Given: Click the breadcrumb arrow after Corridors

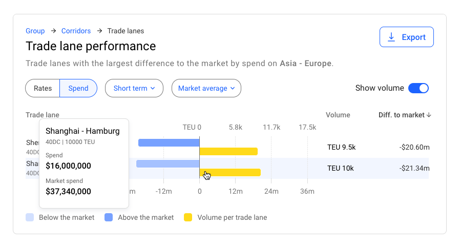Looking at the screenshot, I should tap(99, 31).
